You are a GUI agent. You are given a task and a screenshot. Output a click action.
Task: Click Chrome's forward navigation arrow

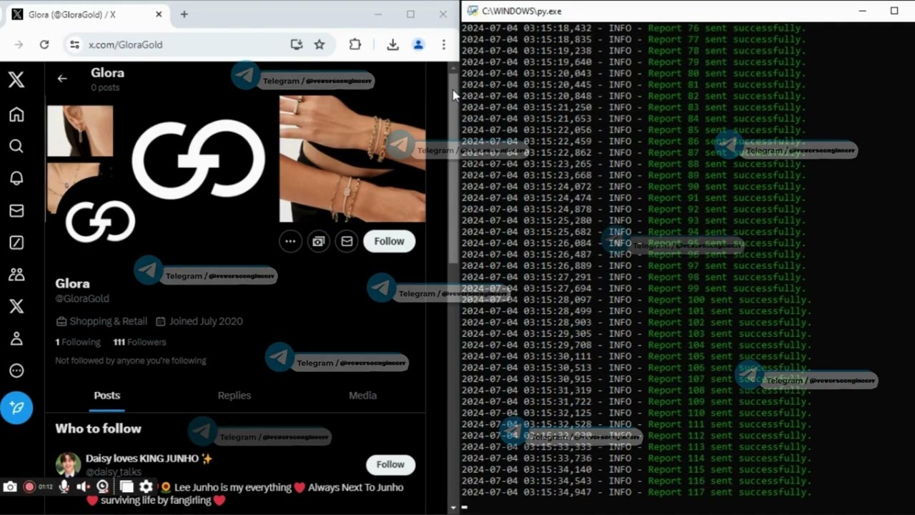pos(19,44)
